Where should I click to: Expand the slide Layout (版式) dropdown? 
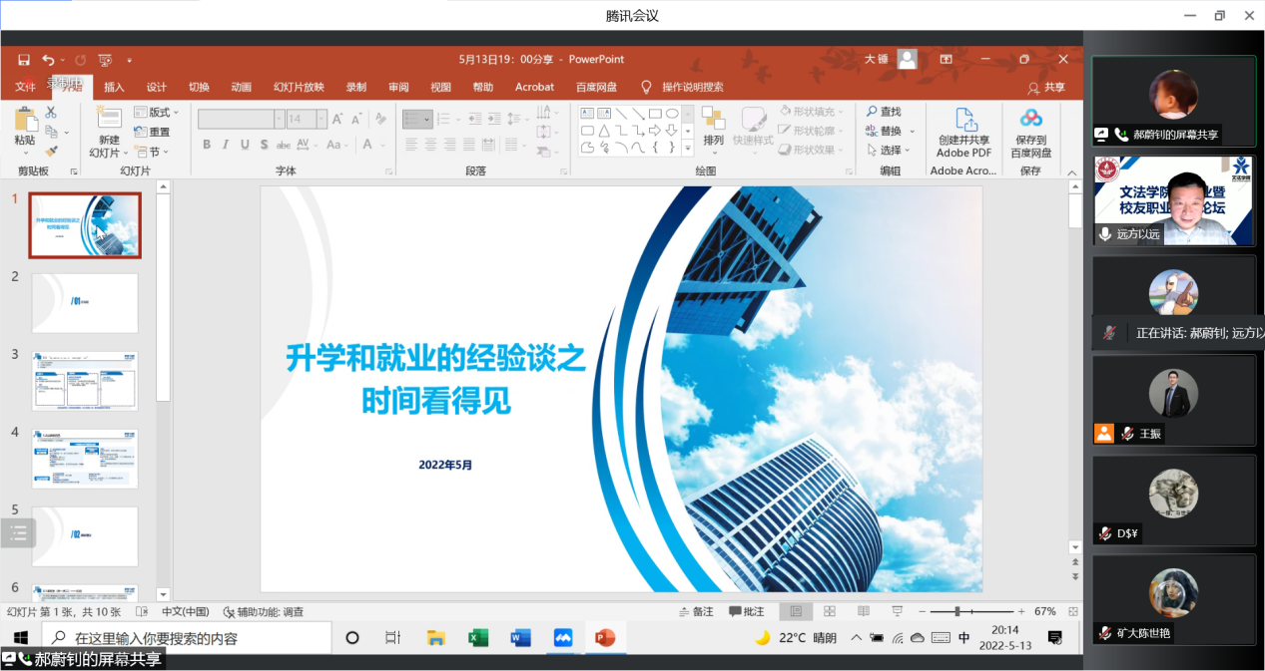[157, 112]
